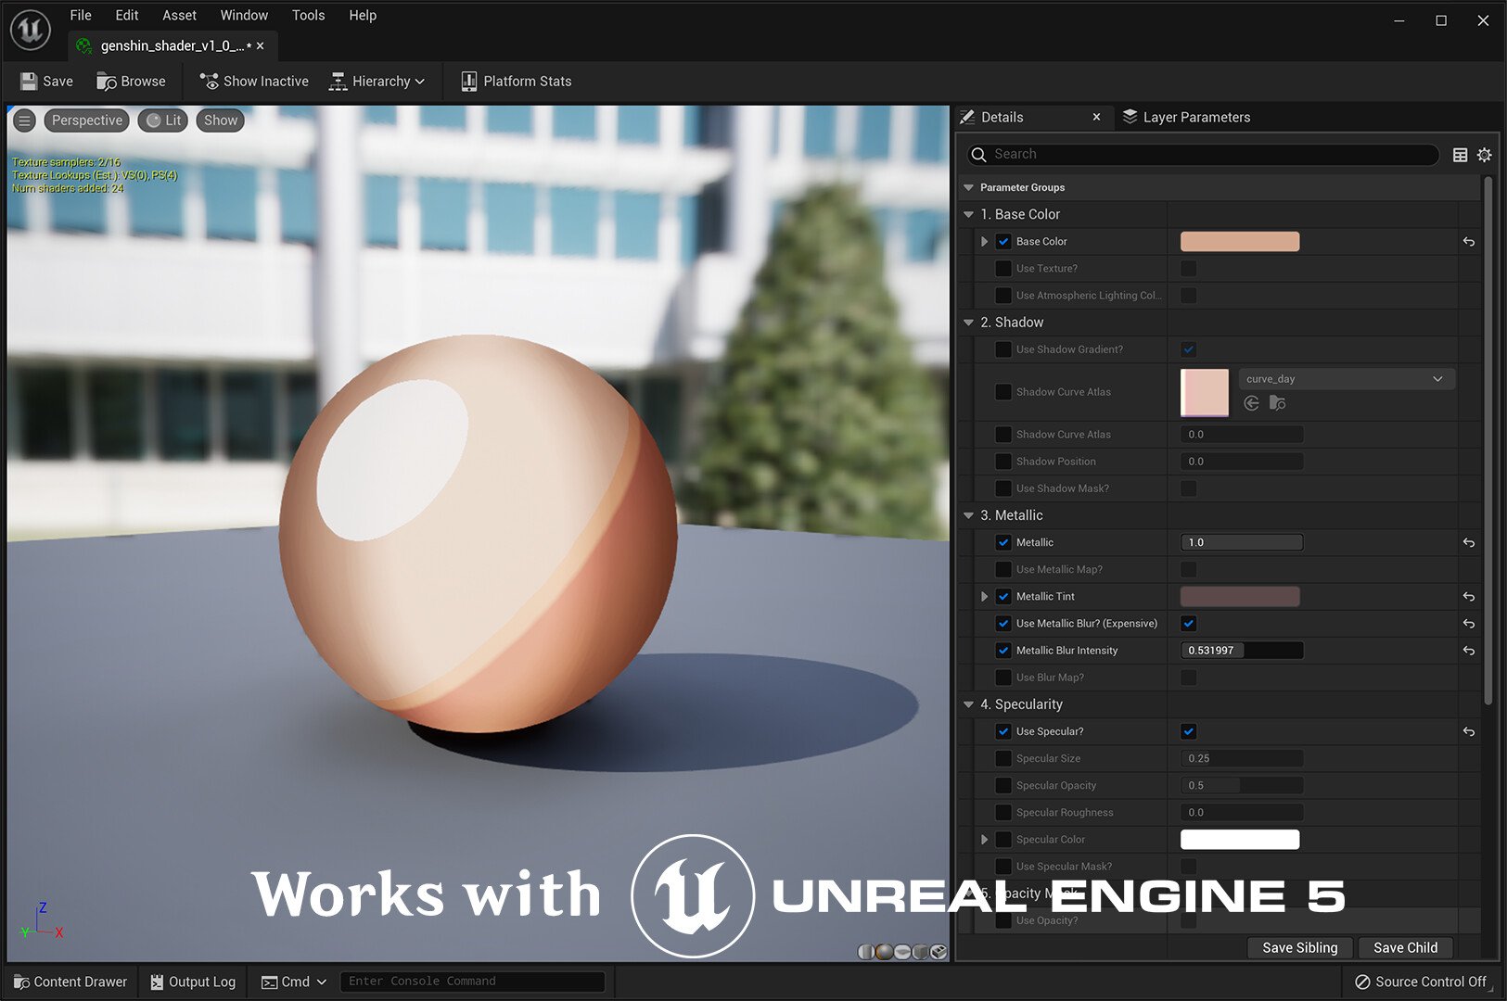Image resolution: width=1507 pixels, height=1001 pixels.
Task: Enable the Use Texture? parameter override
Action: pyautogui.click(x=1003, y=269)
